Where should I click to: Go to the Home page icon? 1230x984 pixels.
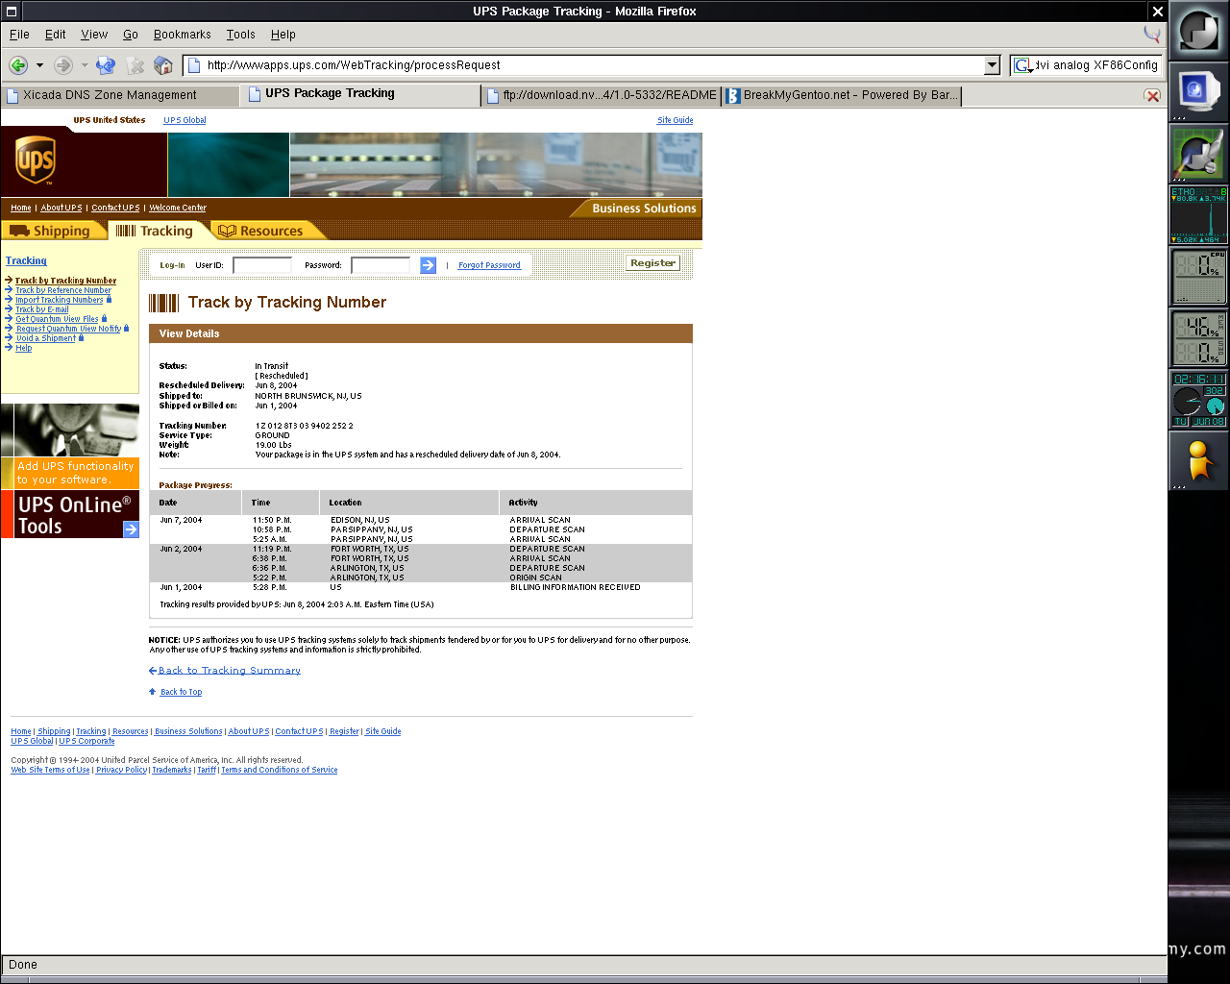163,65
